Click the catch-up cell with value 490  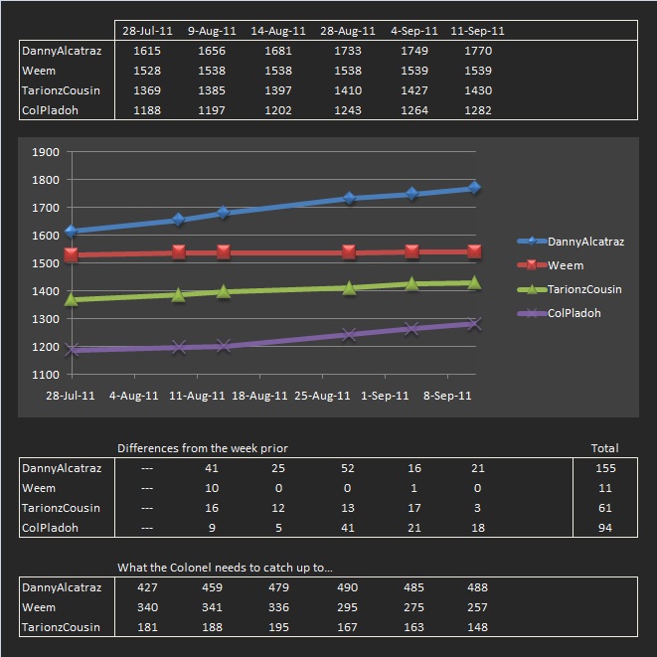pyautogui.click(x=348, y=587)
